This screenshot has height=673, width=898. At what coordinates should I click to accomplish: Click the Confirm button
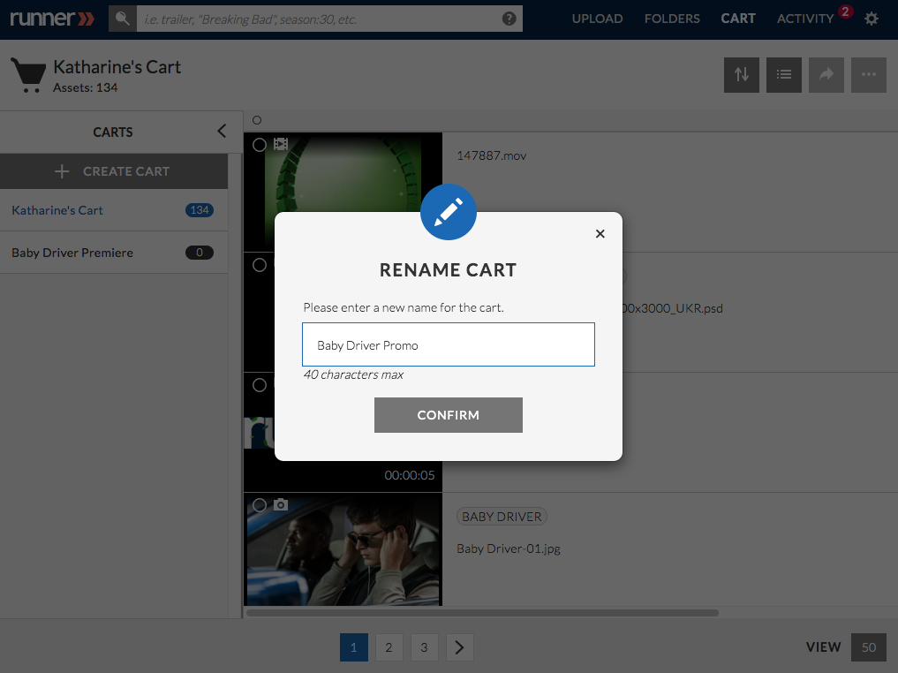(449, 415)
